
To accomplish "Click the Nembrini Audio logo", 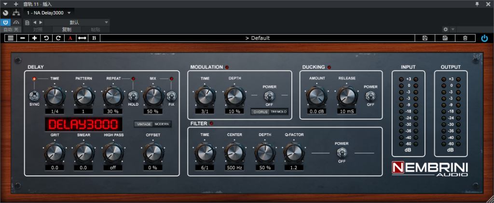I will click(430, 169).
